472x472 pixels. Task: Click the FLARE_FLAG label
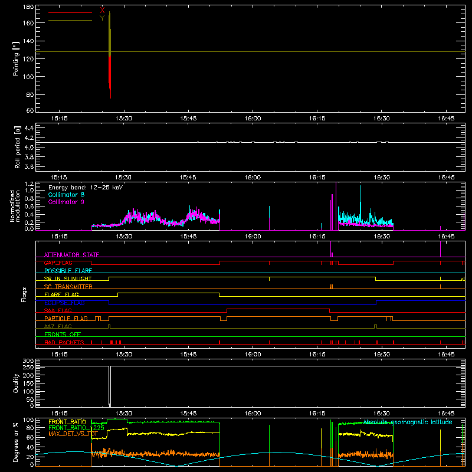coord(61,294)
